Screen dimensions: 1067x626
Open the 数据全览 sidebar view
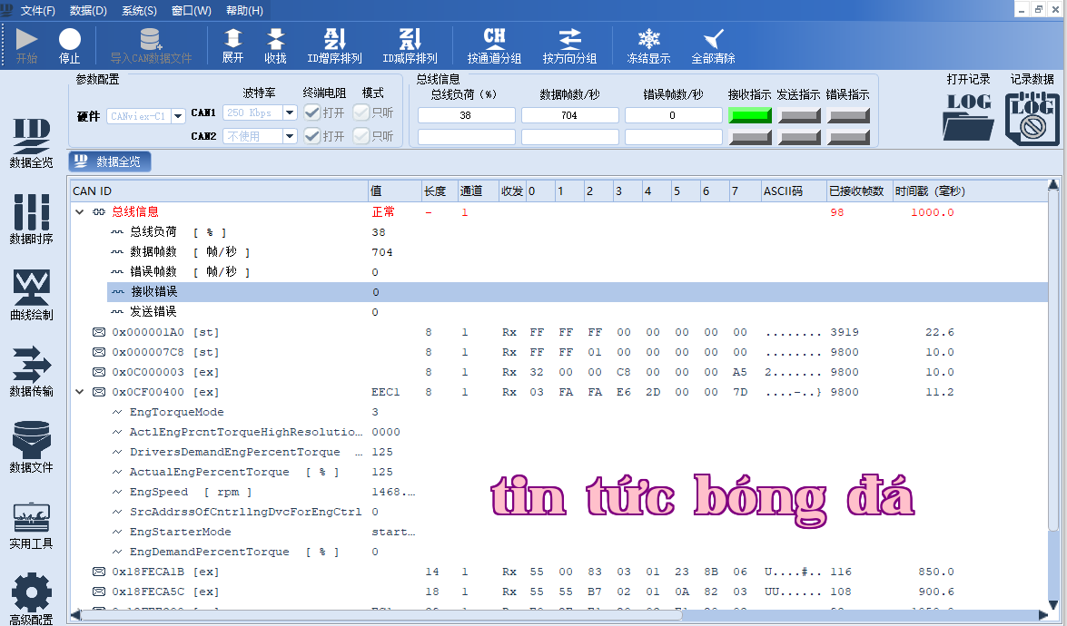click(x=31, y=142)
